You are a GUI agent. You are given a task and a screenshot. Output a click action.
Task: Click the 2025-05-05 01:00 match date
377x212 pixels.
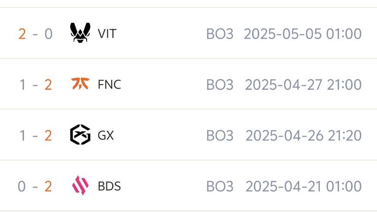(x=303, y=34)
